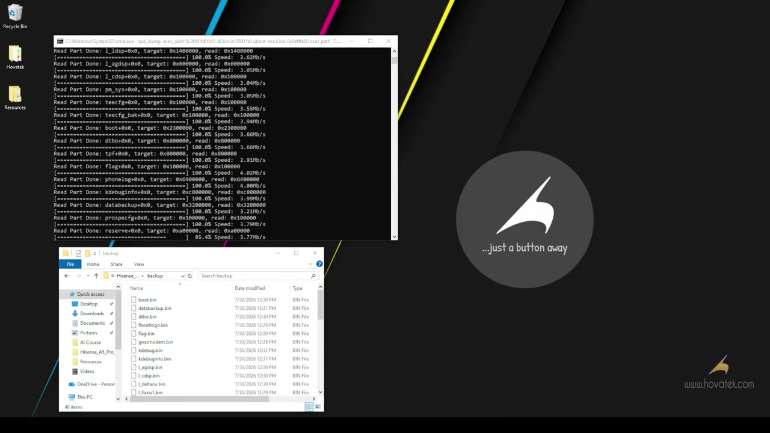Go up one folder level in Explorer
Viewport: 770px width, 433px height.
pos(96,276)
